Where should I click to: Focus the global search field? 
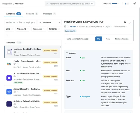(70, 4)
